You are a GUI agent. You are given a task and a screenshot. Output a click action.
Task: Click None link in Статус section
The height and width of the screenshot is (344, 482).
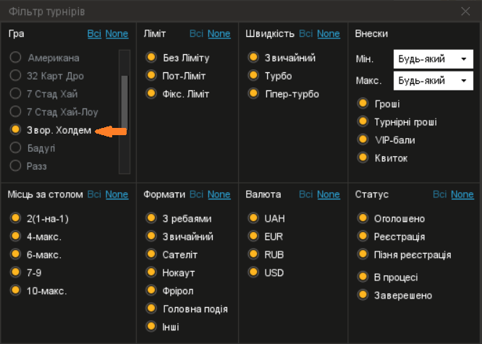[x=462, y=194]
